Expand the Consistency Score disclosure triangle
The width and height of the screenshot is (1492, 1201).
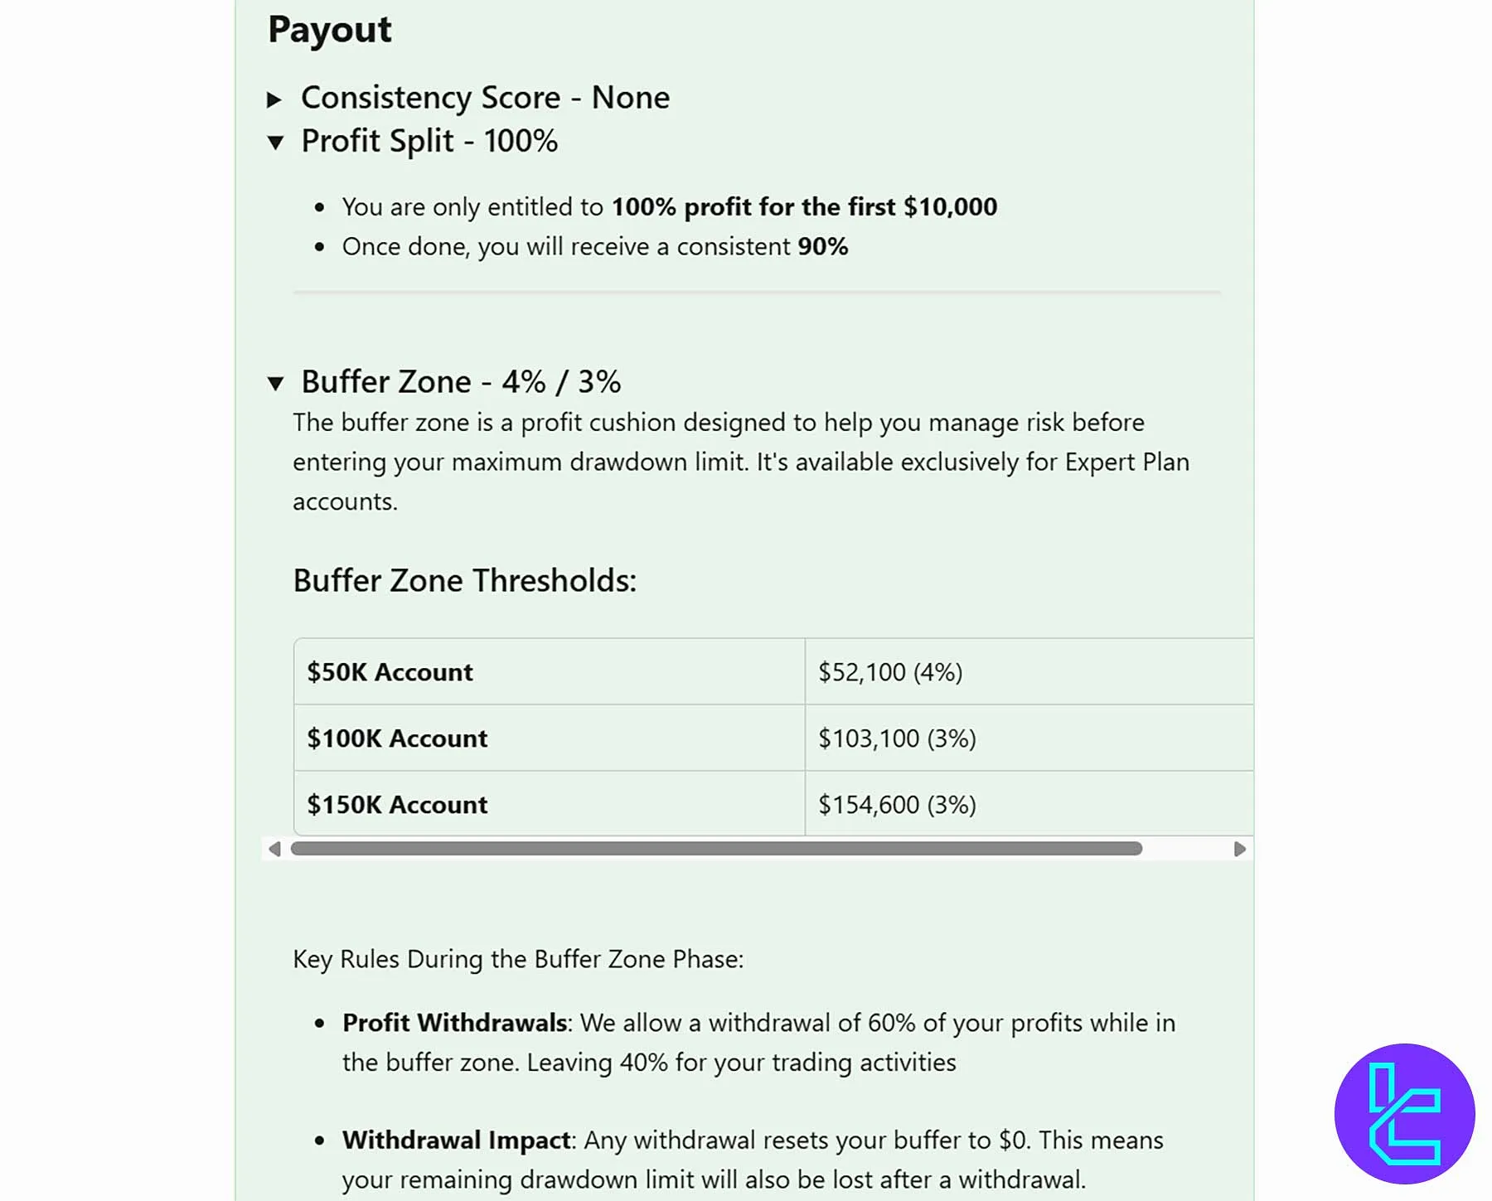(274, 100)
